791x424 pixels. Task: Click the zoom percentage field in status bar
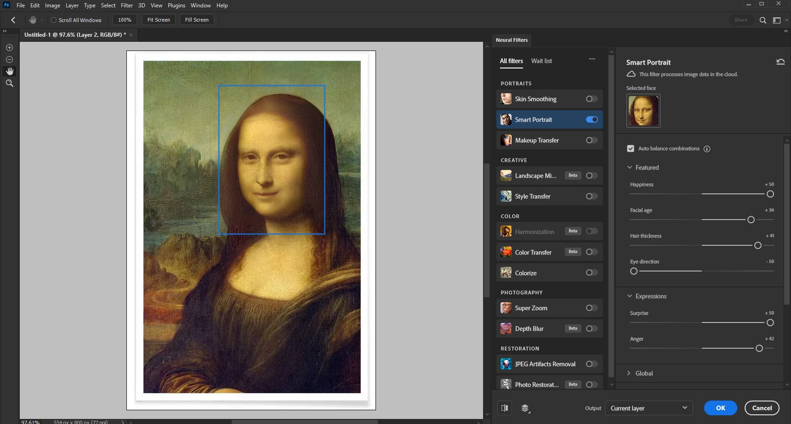[31, 422]
